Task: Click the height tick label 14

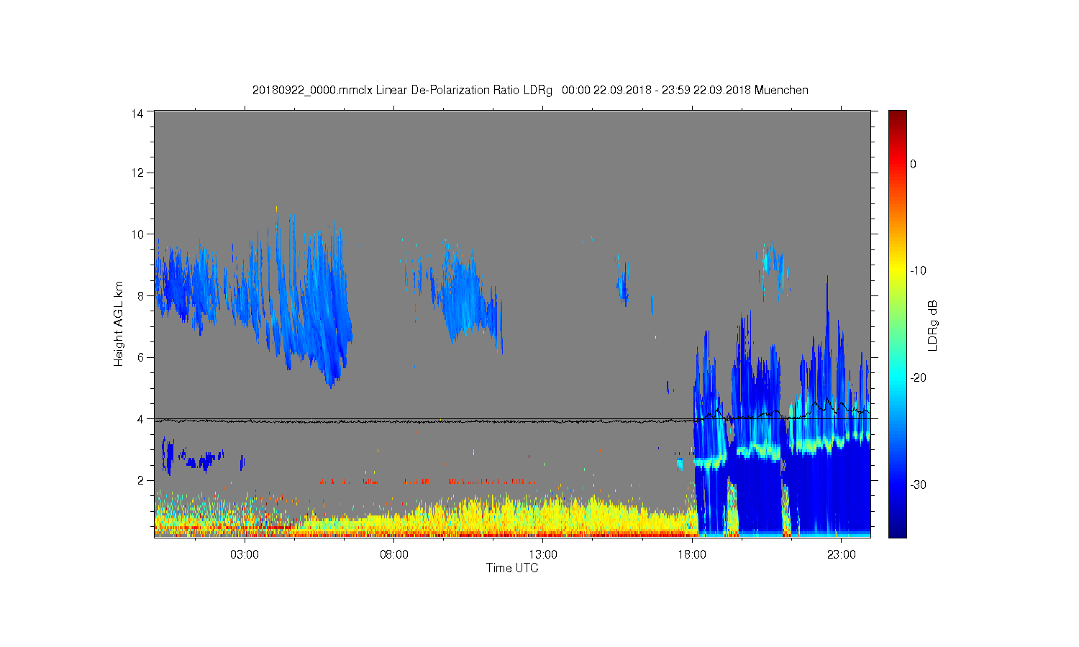Action: pyautogui.click(x=138, y=113)
